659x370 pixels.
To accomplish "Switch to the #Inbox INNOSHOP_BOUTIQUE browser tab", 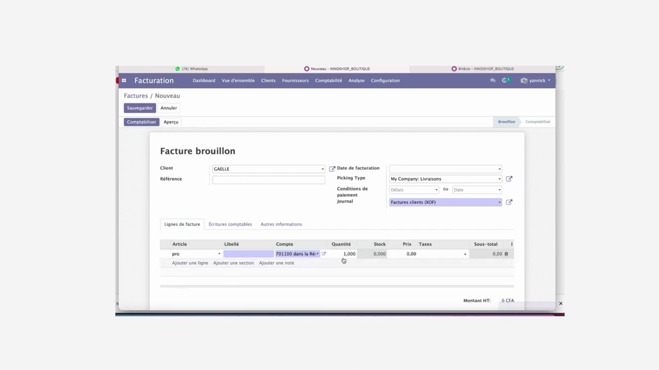I will 482,69.
